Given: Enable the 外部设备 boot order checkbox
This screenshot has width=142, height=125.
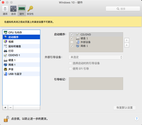Looking at the screenshot, I should pos(72,42).
